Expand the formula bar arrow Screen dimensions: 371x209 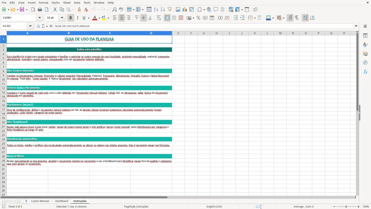click(356, 26)
